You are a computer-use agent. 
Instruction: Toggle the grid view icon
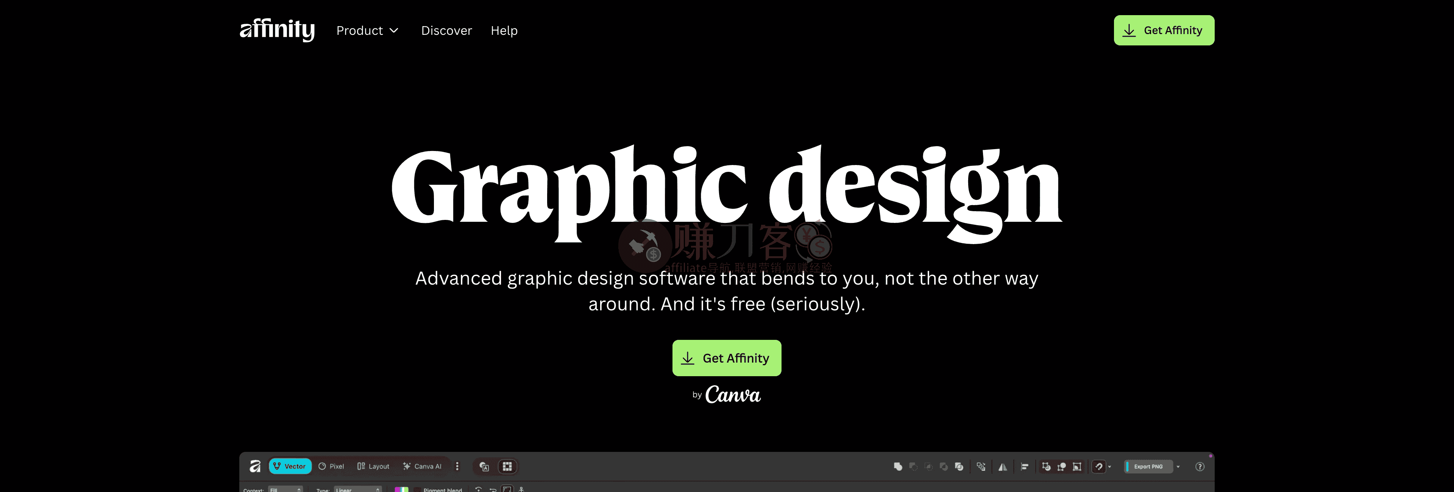(x=507, y=467)
